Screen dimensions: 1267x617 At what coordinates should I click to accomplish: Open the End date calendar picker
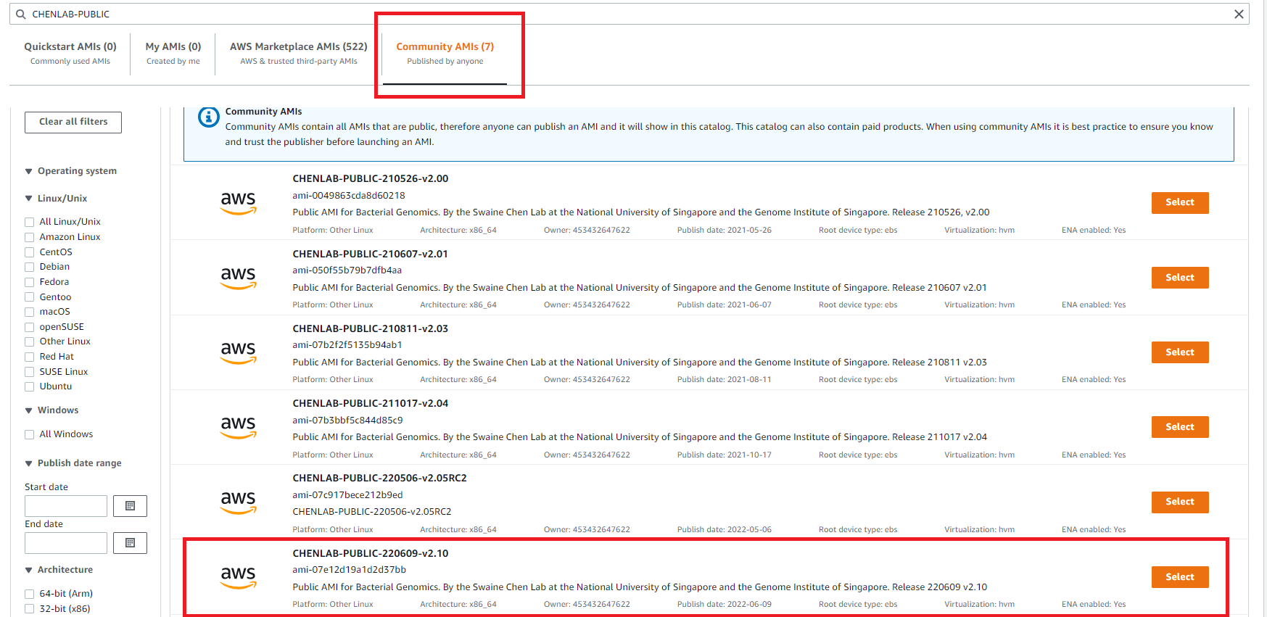point(131,543)
